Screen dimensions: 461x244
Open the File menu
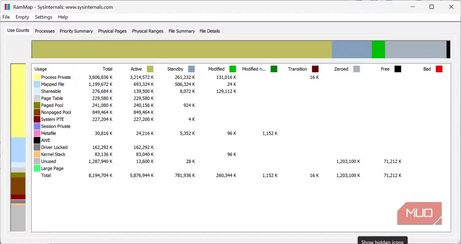[x=6, y=17]
